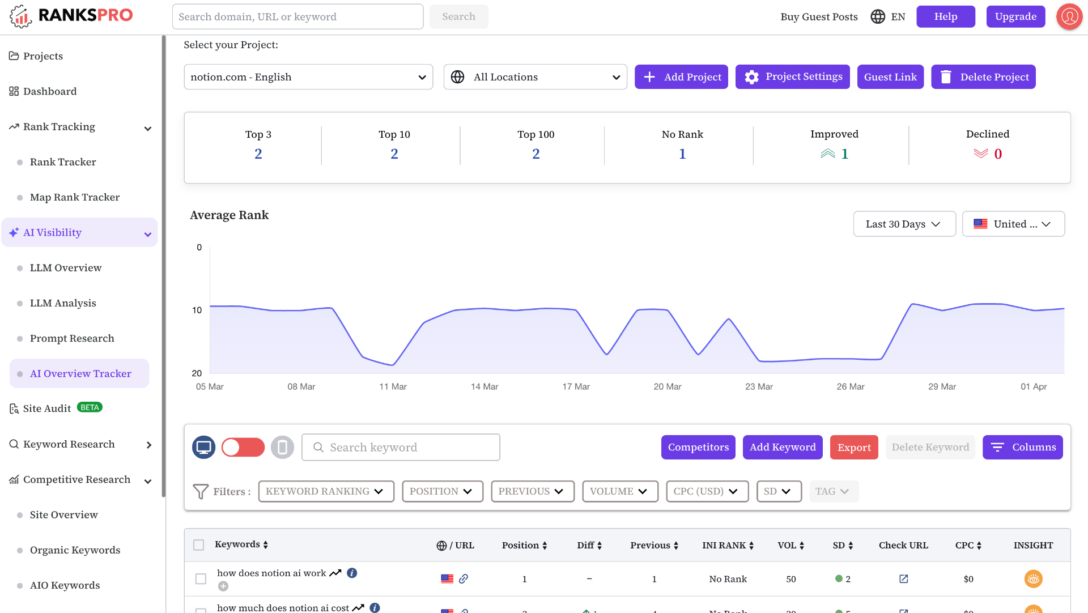Click trend chart icon for 'how does notion ai work'
This screenshot has height=613, width=1088.
coord(335,573)
